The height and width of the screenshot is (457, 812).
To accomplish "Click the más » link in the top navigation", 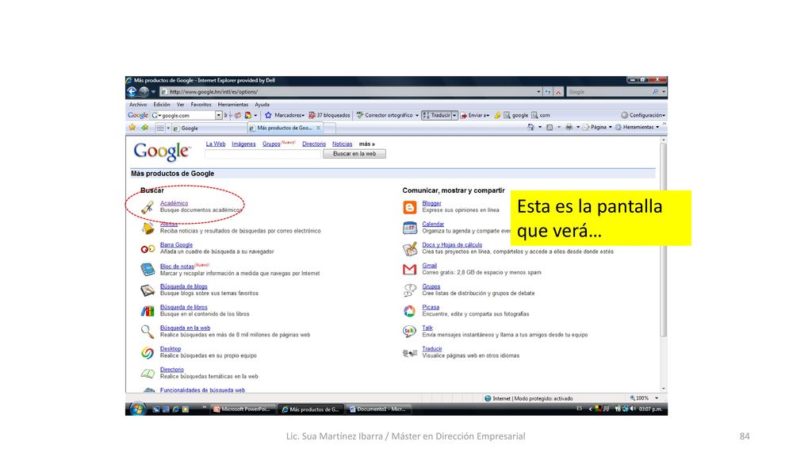I will click(367, 144).
